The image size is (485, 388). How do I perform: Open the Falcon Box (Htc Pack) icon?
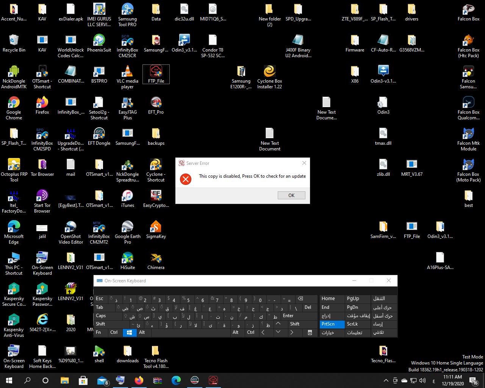click(x=469, y=45)
